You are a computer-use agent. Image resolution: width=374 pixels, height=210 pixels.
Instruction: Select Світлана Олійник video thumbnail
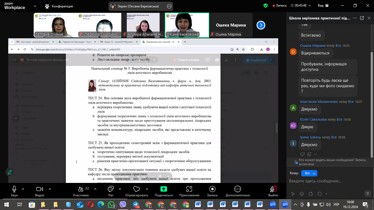point(56,25)
